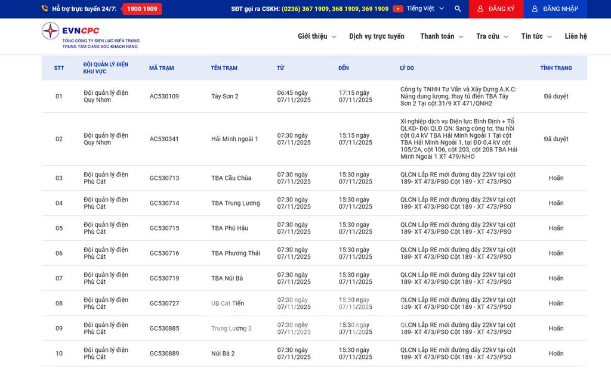Click the TÌNH TRẠNG column header

pos(556,68)
